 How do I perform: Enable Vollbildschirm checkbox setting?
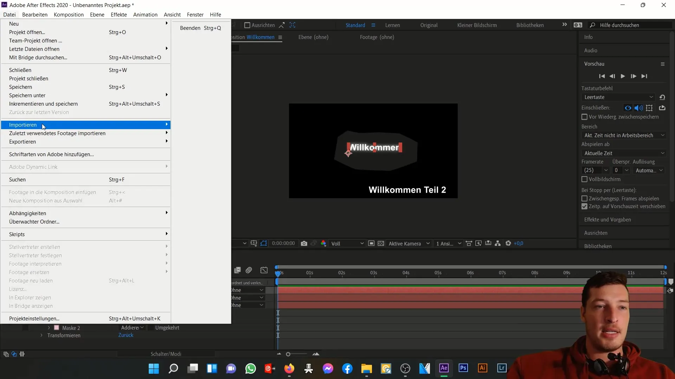584,179
